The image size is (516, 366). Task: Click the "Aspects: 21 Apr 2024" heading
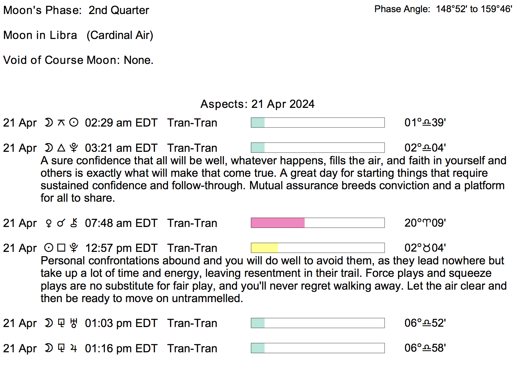[x=257, y=104]
